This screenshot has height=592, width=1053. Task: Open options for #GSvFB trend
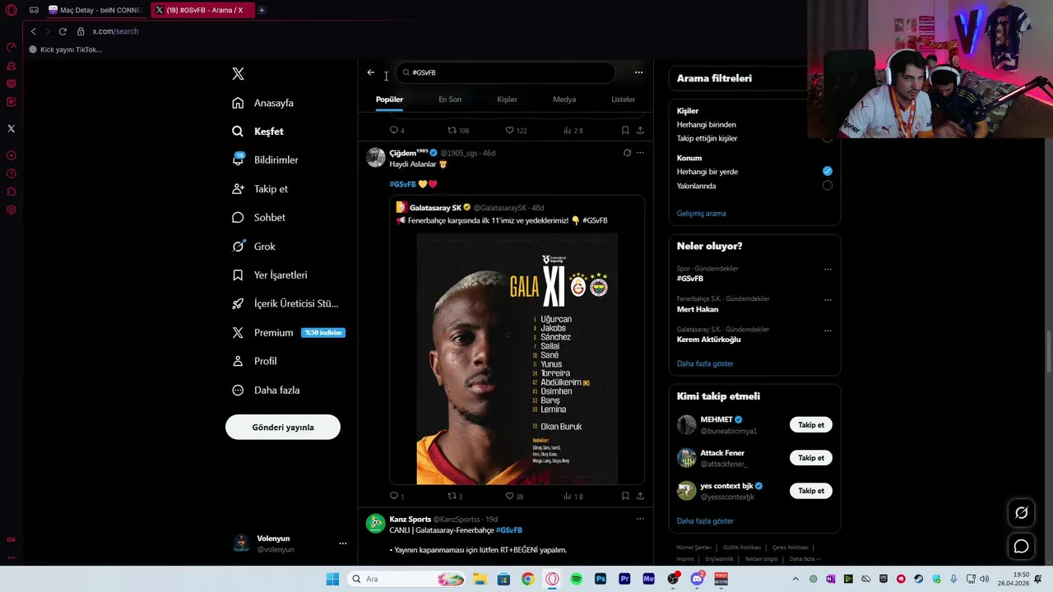pyautogui.click(x=828, y=269)
